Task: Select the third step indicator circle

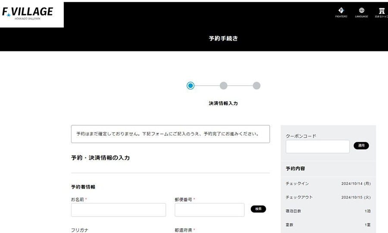Action: pyautogui.click(x=257, y=86)
